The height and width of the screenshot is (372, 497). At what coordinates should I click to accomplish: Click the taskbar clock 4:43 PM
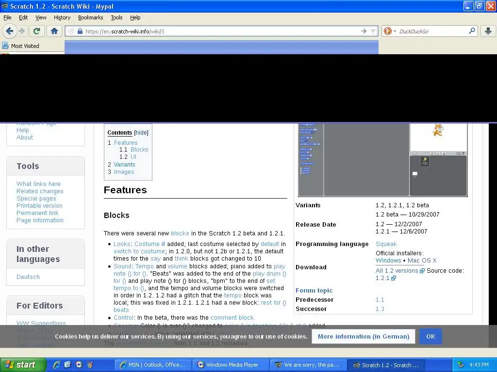click(x=479, y=365)
